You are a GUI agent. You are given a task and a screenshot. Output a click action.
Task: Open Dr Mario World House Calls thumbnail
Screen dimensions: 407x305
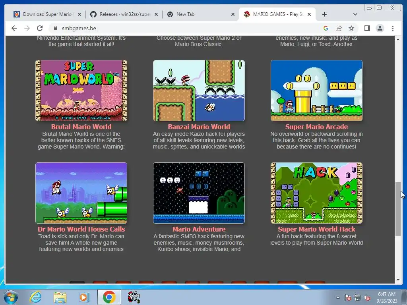81,193
